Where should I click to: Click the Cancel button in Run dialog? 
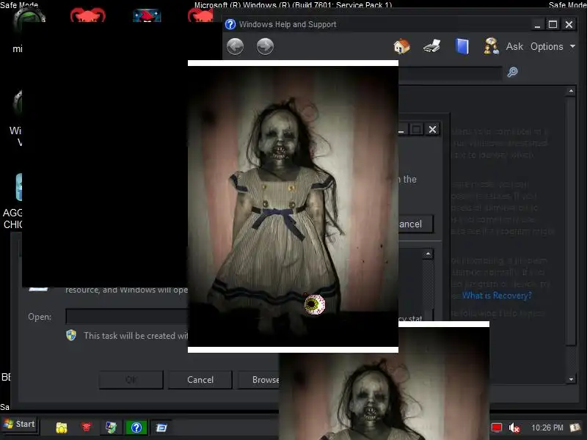(x=200, y=380)
